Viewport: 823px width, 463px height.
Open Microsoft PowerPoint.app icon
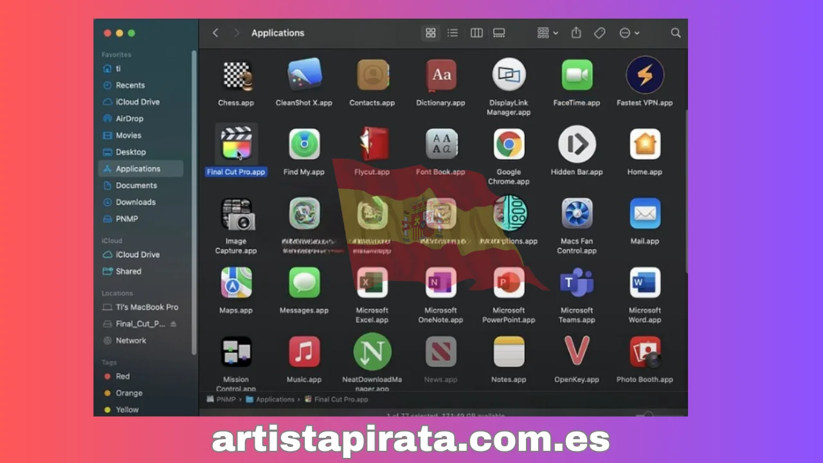(x=509, y=282)
